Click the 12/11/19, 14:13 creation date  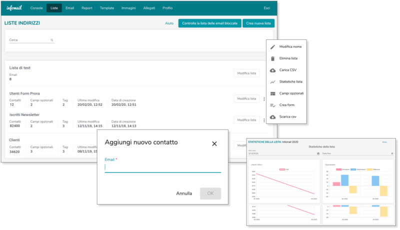123,126
